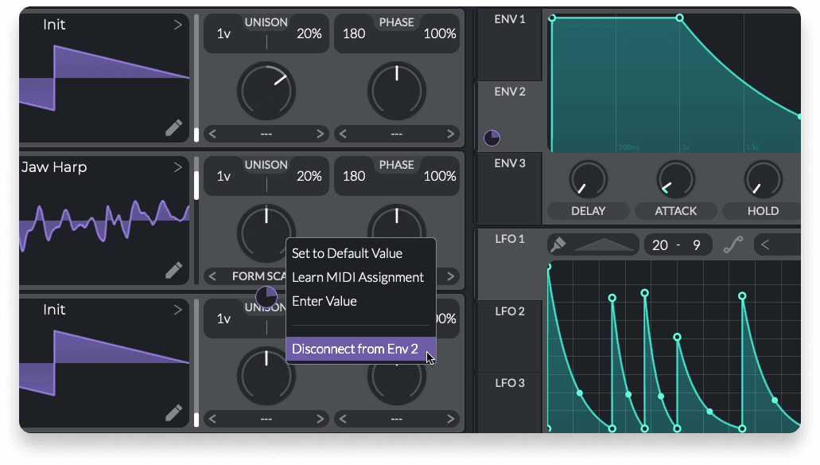
Task: Click the LFO smoothing curve icon
Action: point(733,244)
